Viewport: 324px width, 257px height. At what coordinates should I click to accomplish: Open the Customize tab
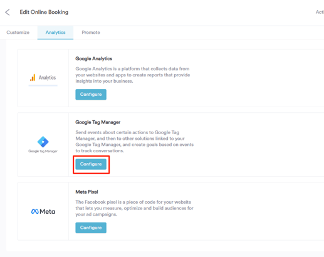18,33
